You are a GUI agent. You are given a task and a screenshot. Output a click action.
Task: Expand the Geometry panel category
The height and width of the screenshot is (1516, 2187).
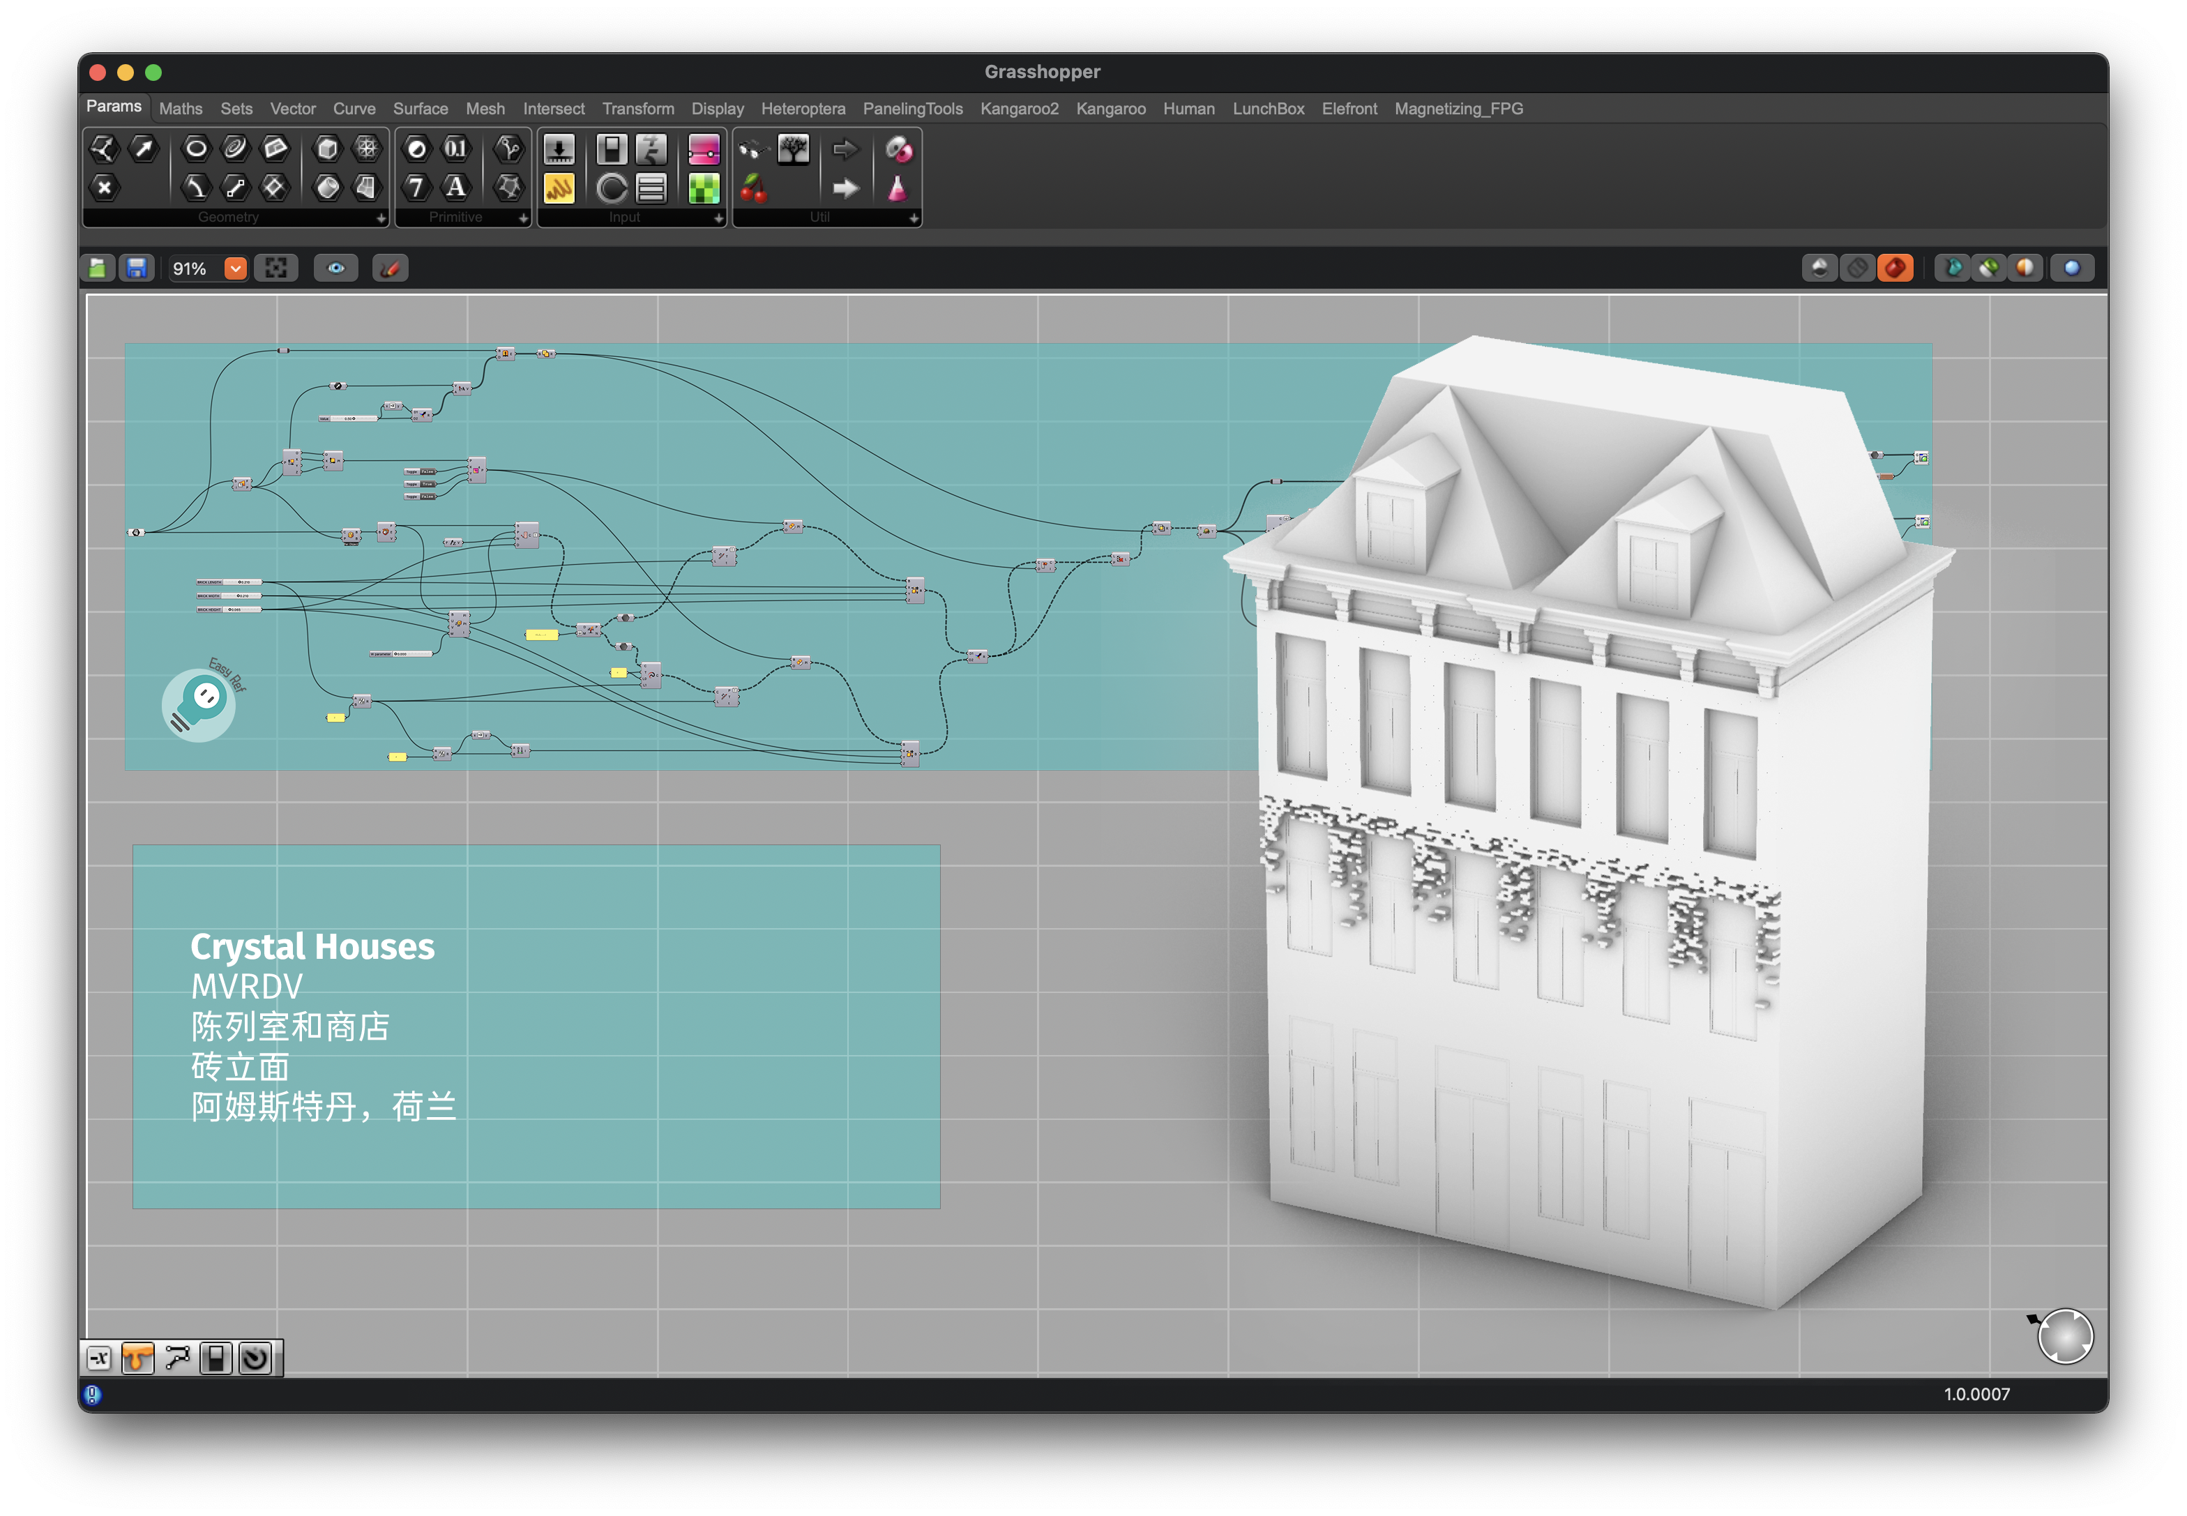381,218
